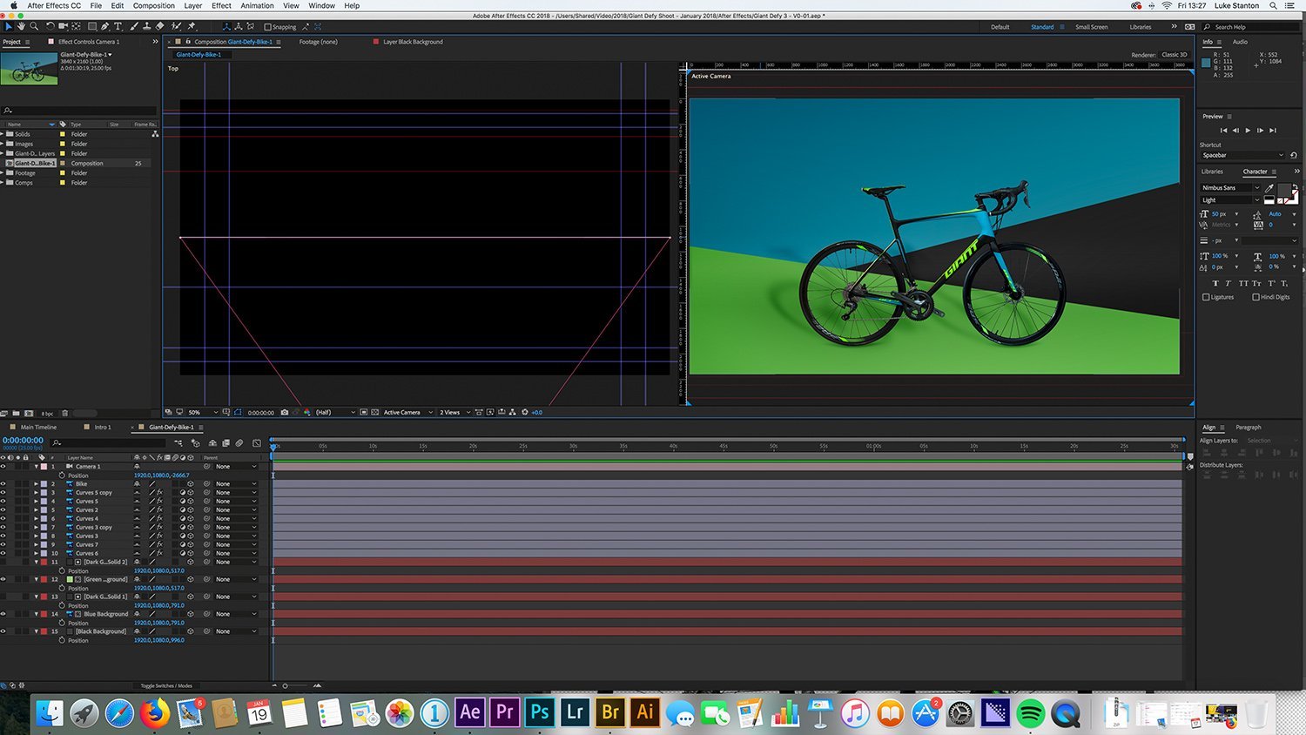Select the Hand tool in the toolbar
Image resolution: width=1306 pixels, height=735 pixels.
(21, 26)
